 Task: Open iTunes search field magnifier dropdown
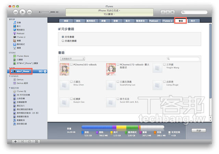point(183,12)
